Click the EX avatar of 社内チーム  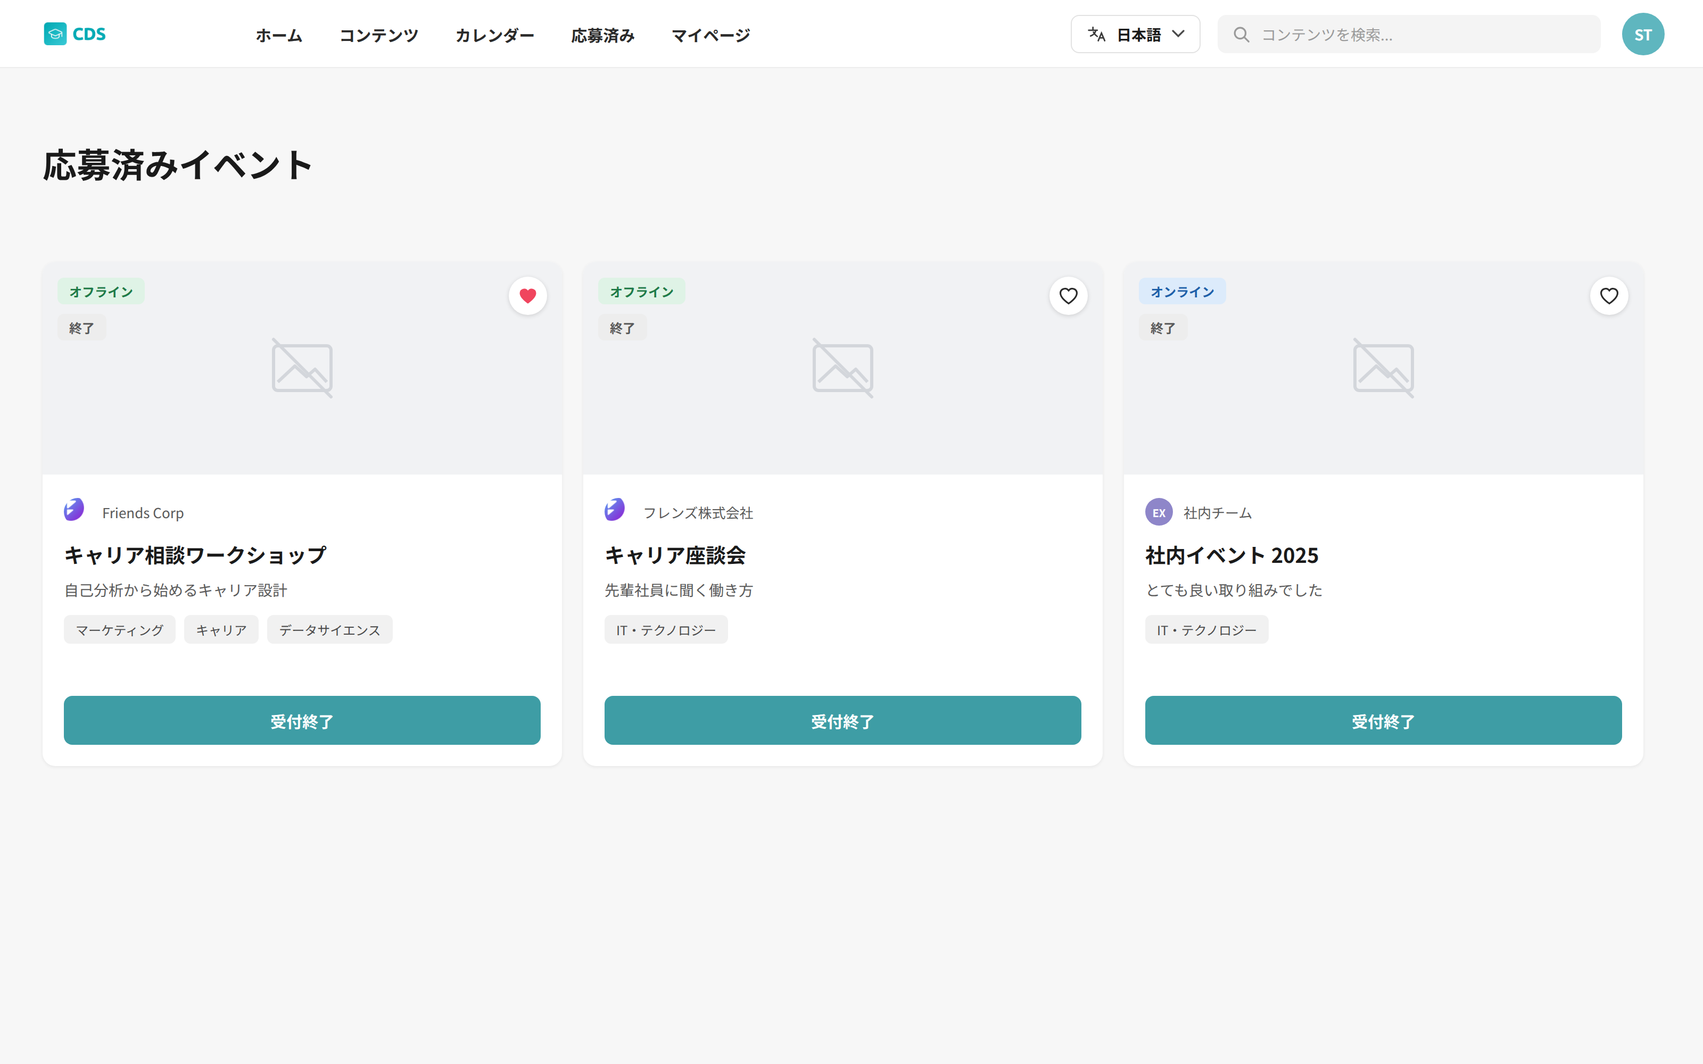pos(1159,512)
